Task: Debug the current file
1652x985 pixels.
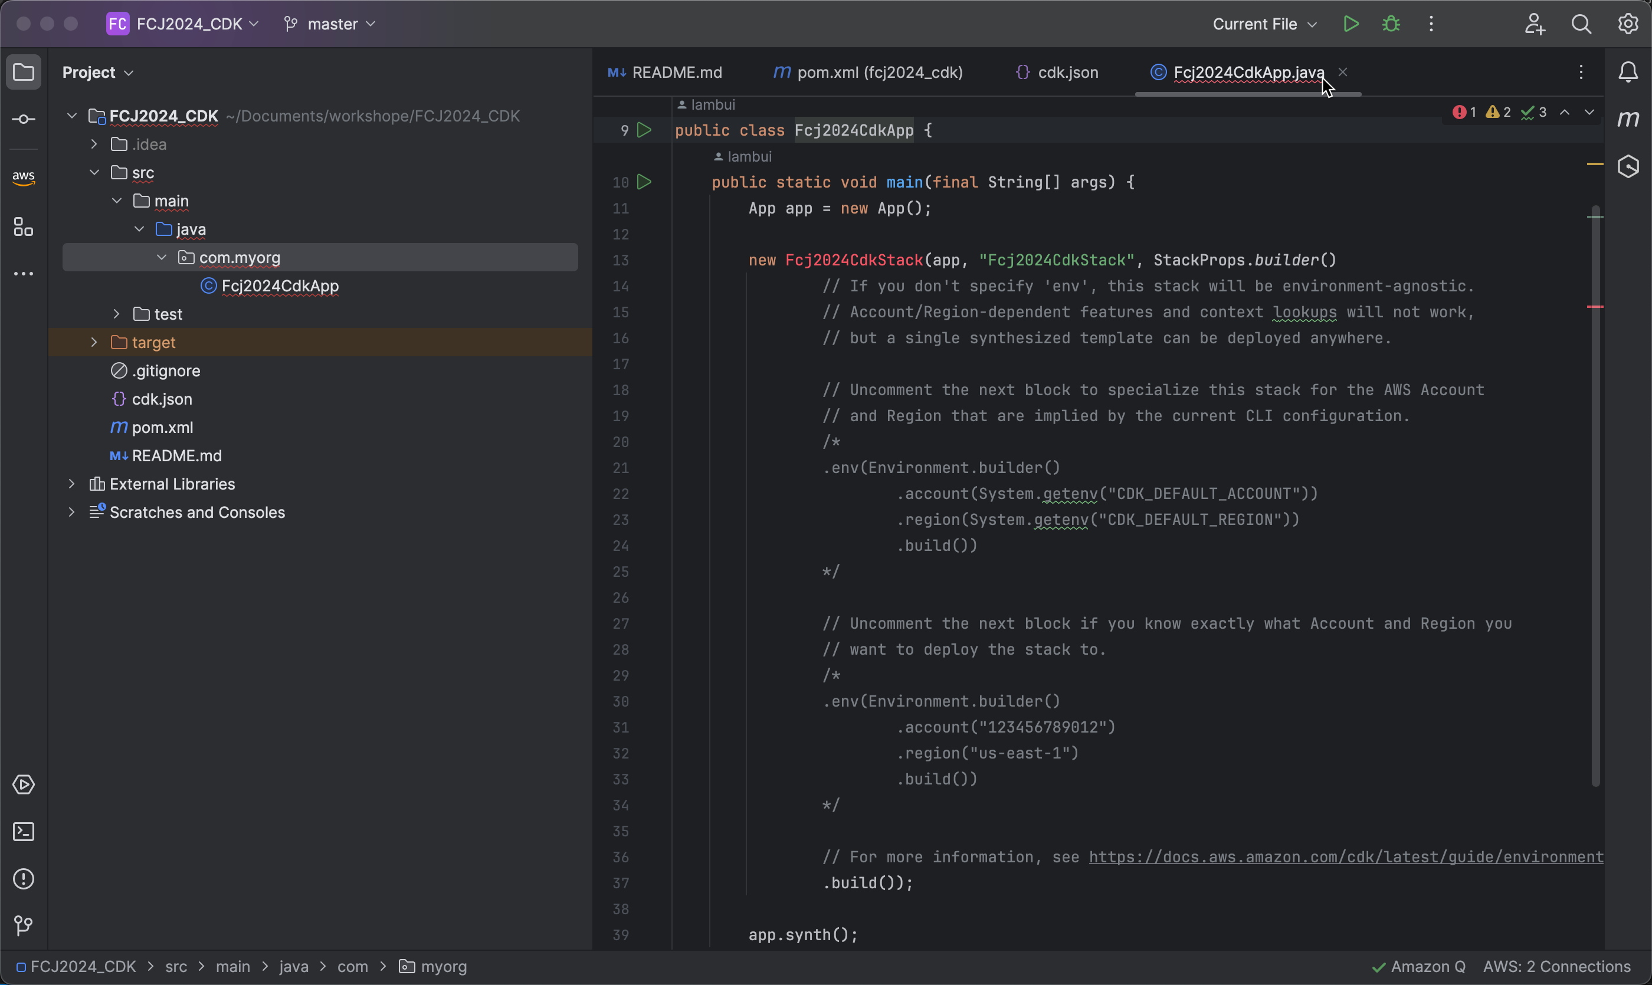Action: (1391, 24)
